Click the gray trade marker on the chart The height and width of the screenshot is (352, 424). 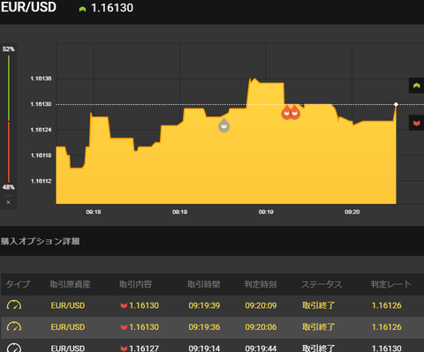pos(223,125)
